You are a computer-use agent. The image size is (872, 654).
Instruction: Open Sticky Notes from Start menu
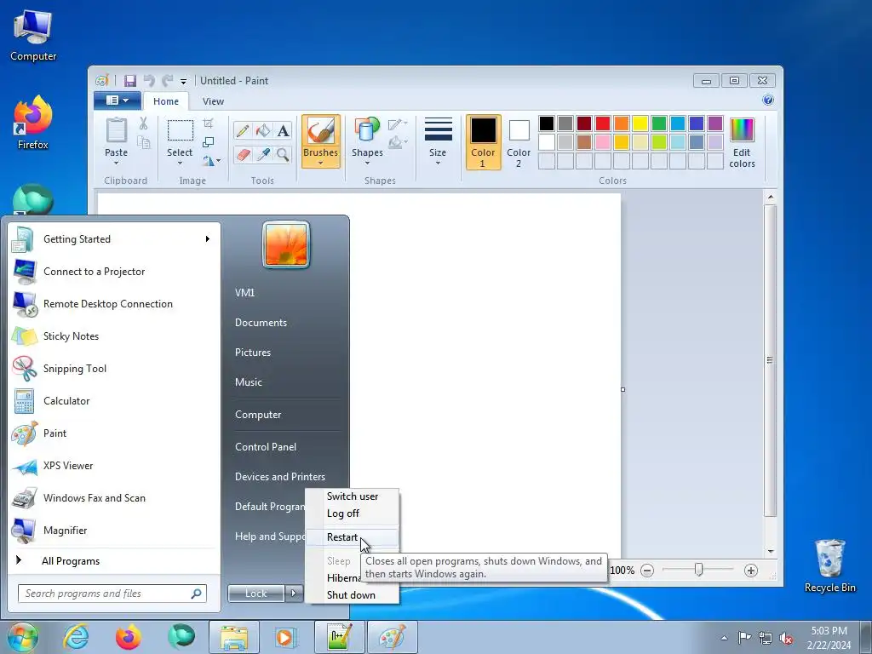click(115, 336)
